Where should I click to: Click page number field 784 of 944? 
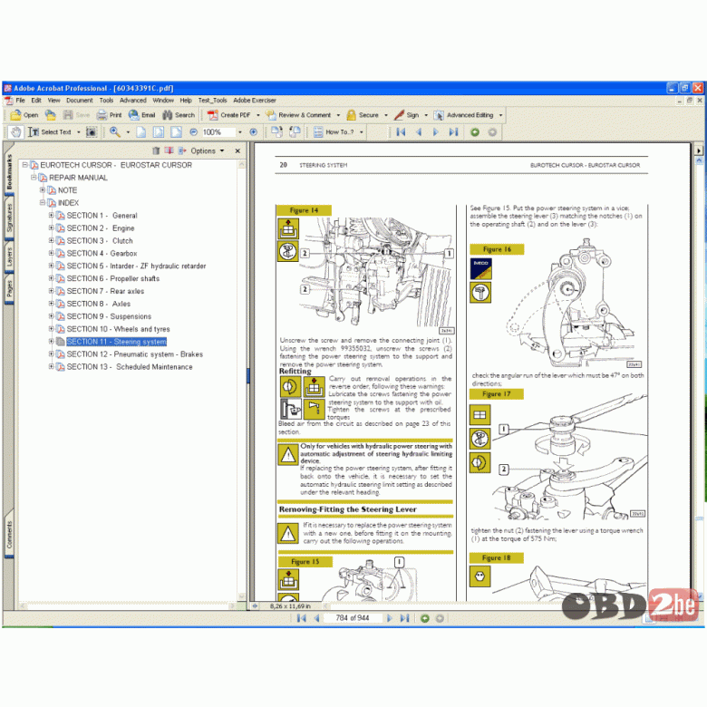353,618
